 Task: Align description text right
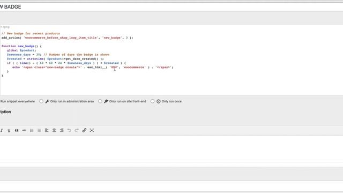point(62,130)
